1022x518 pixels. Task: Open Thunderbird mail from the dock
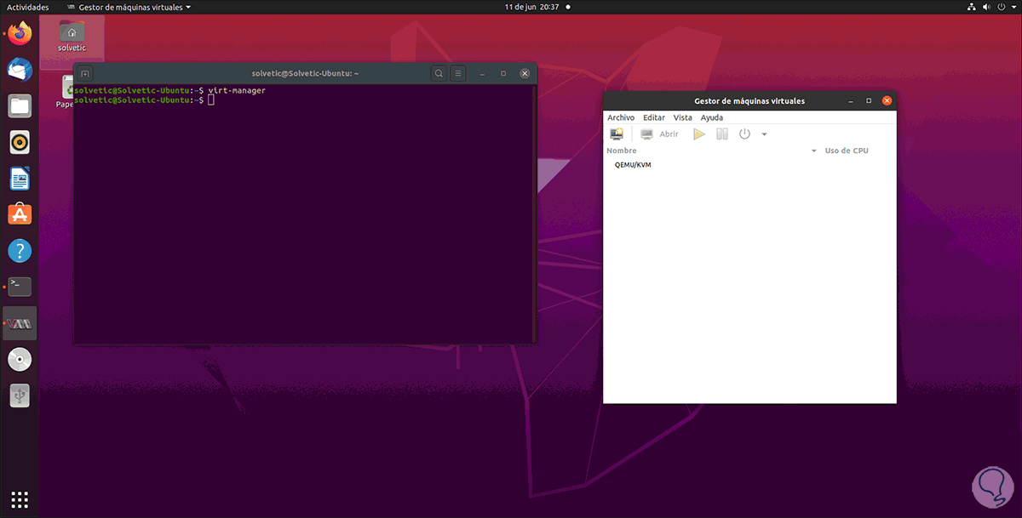[20, 70]
